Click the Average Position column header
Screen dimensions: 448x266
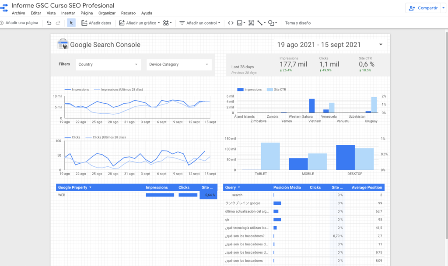tap(367, 187)
